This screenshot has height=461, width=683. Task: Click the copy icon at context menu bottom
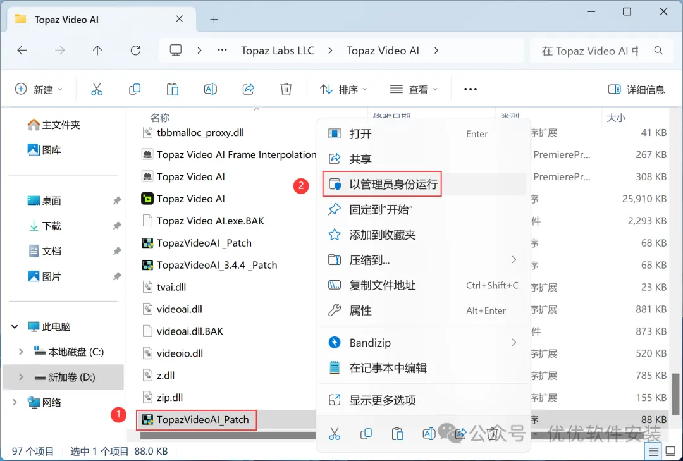(x=366, y=434)
